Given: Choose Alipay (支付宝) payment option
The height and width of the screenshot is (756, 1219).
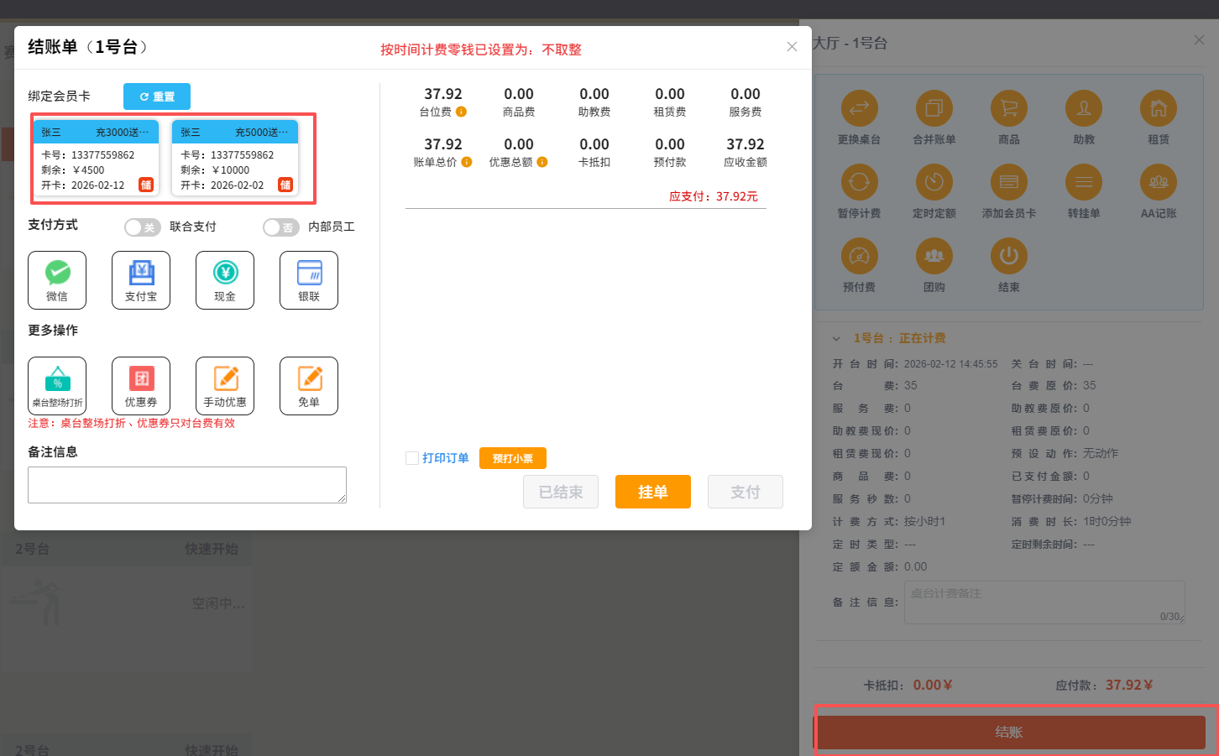Looking at the screenshot, I should 141,279.
